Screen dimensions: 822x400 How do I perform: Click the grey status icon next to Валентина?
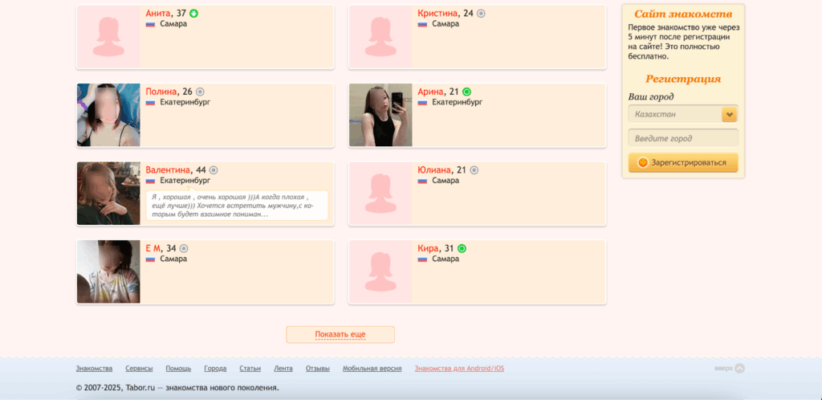[x=214, y=170]
